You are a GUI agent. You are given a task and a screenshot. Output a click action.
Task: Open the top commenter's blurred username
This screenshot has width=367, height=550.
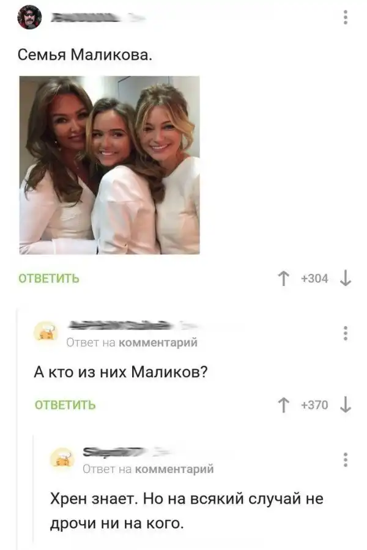[98, 16]
